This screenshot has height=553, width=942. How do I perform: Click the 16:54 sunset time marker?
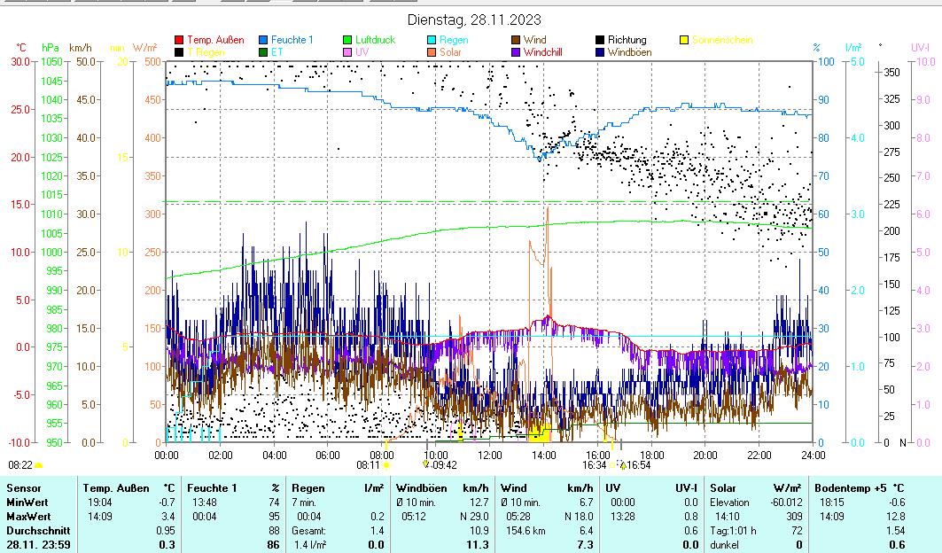638,464
